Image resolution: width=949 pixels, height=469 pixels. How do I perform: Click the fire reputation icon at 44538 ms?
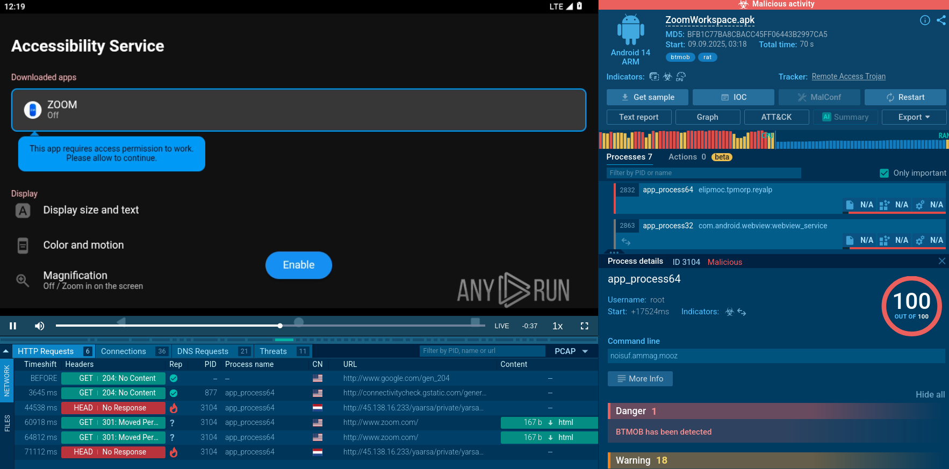tap(174, 408)
